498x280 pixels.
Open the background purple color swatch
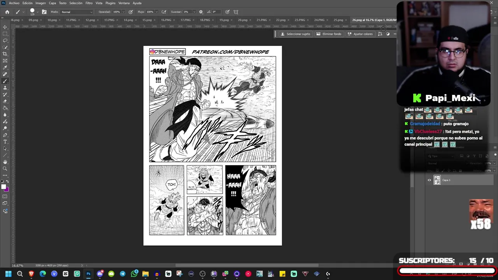[x=7, y=190]
